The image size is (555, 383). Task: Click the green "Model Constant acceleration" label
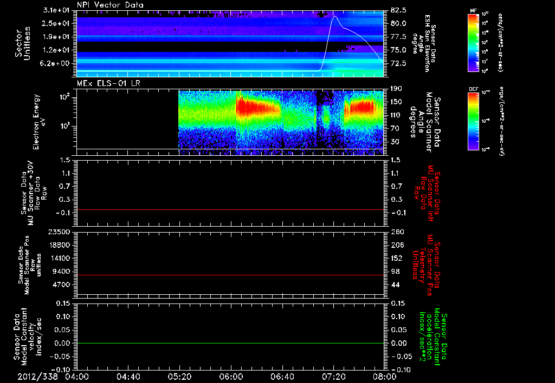coord(433,336)
